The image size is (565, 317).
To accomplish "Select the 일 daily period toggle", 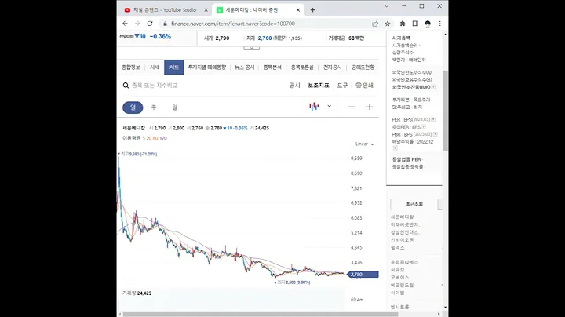I will tap(133, 107).
